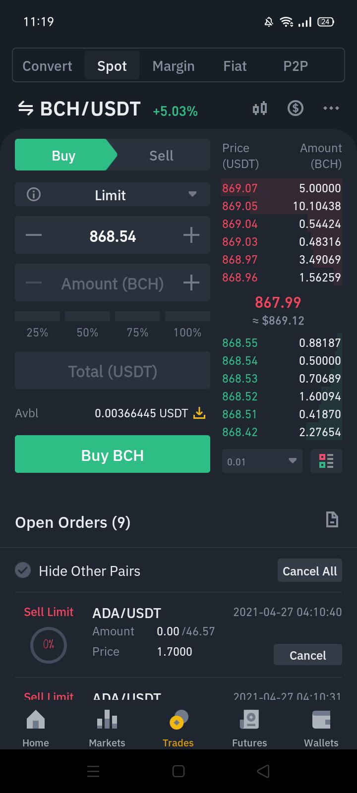357x793 pixels.
Task: Switch to the Sell side toggle
Action: pos(161,156)
